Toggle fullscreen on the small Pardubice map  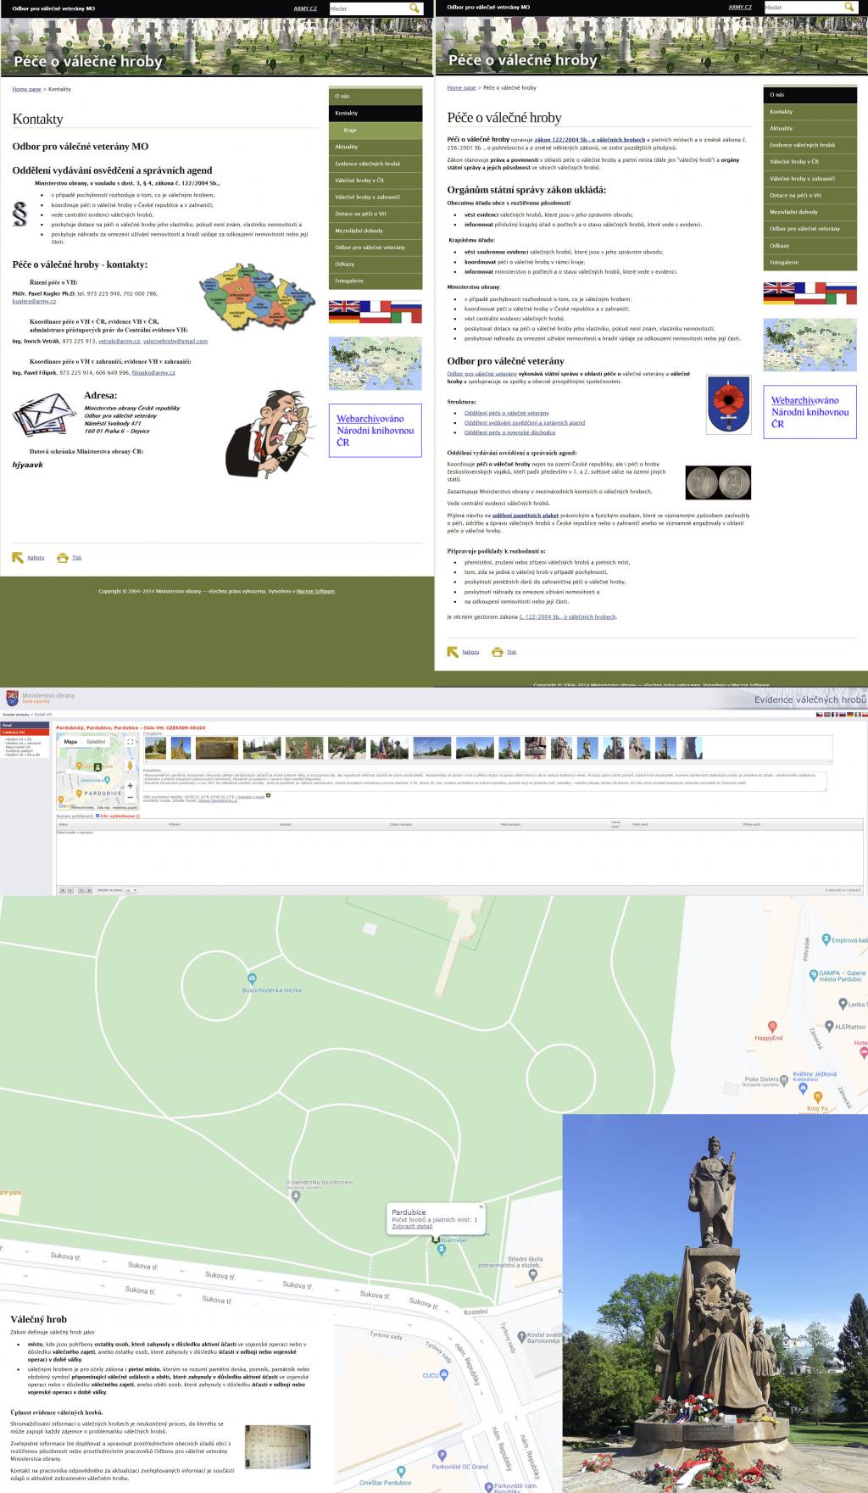(130, 741)
